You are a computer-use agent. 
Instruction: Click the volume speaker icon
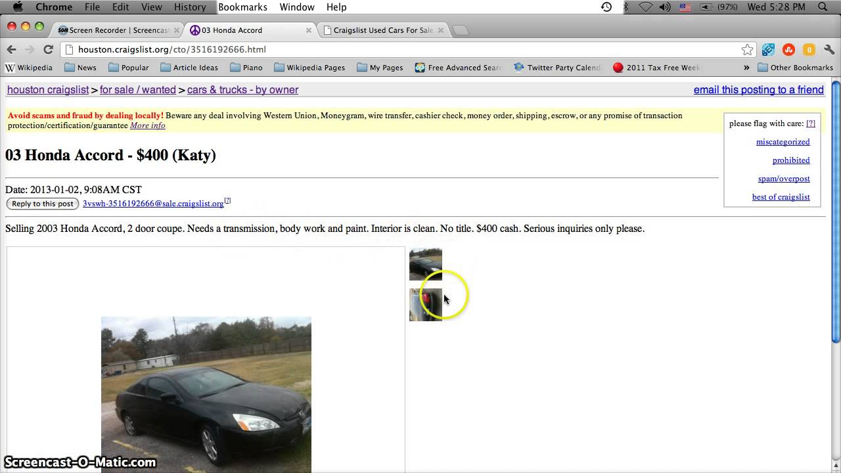[x=664, y=7]
